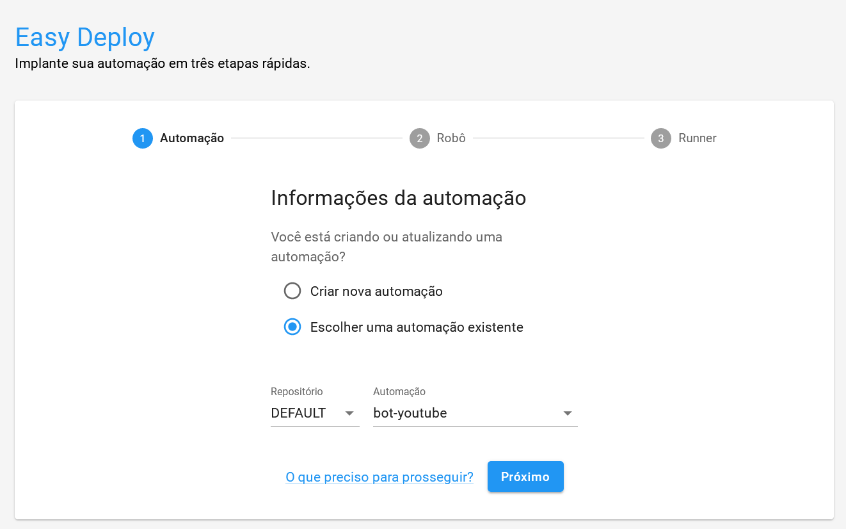The image size is (846, 529).
Task: Expand the Automação dropdown arrow next to bot-youtube
Action: [567, 414]
